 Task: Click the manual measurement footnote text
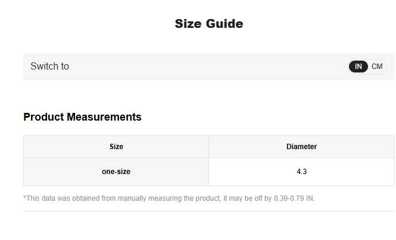pyautogui.click(x=169, y=198)
